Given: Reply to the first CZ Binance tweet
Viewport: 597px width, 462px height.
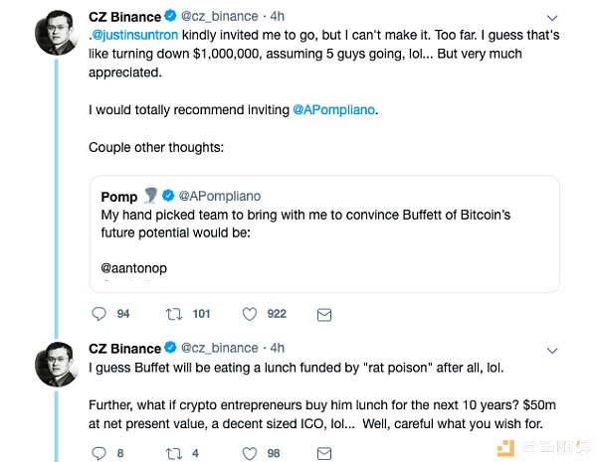Looking at the screenshot, I should click(98, 314).
